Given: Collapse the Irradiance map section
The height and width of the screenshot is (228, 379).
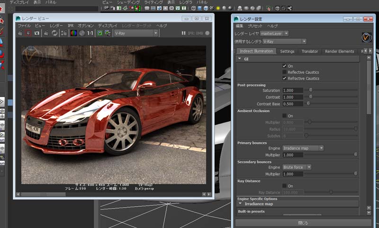Looking at the screenshot, I should tap(240, 203).
